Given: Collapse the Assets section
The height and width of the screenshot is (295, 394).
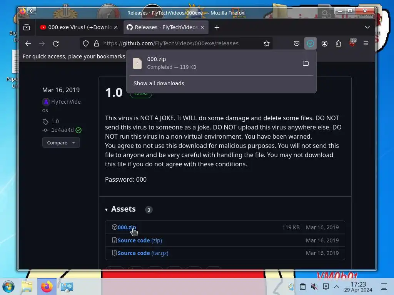Looking at the screenshot, I should pos(120,209).
